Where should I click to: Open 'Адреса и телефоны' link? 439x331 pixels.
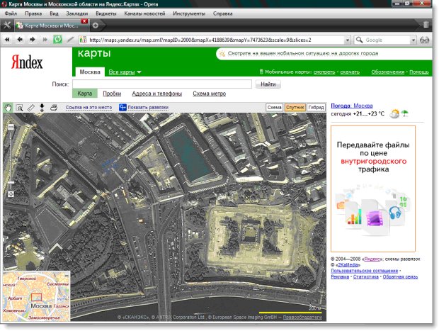point(156,94)
